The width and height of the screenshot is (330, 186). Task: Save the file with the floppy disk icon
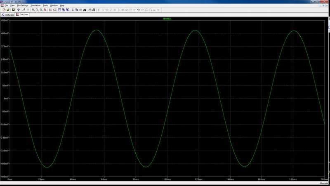13,9
